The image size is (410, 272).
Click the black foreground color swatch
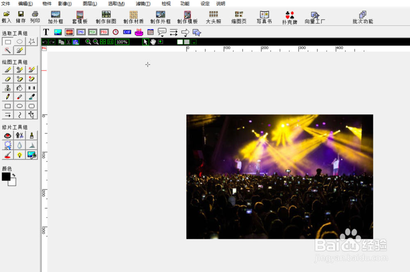[6, 176]
